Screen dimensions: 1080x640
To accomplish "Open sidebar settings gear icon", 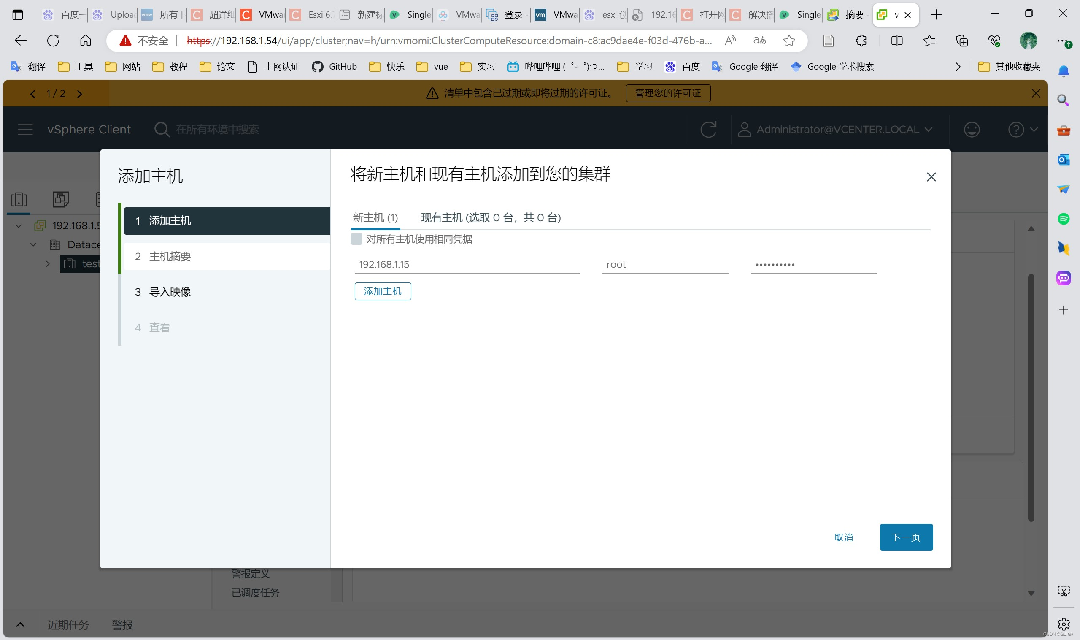I will coord(1063,624).
